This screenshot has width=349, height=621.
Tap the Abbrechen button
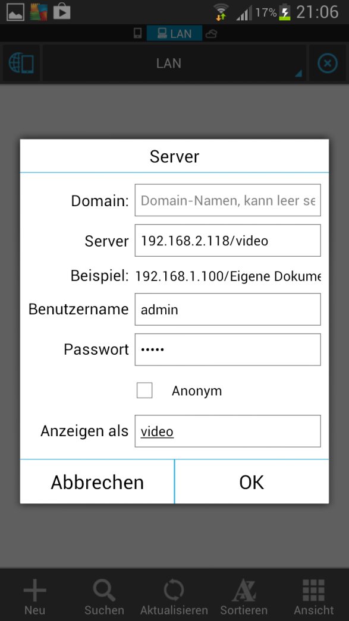tap(97, 482)
